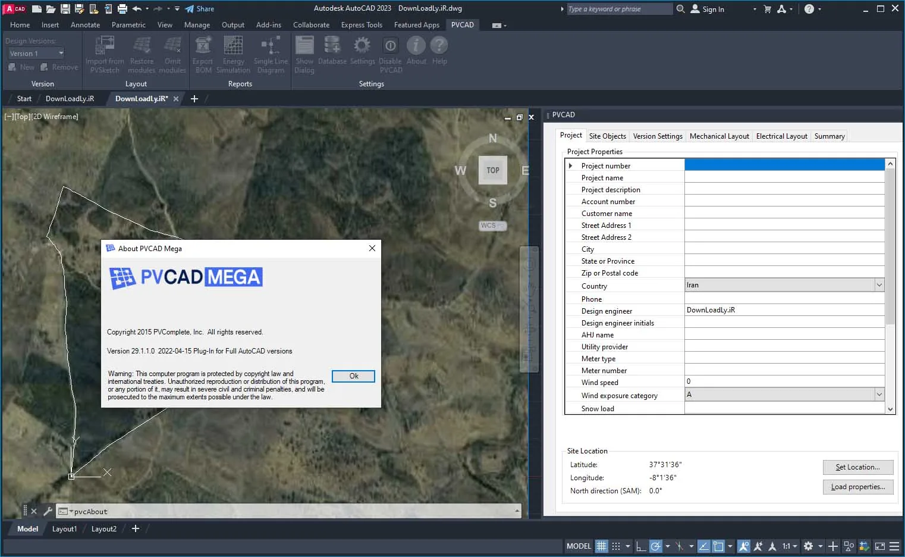Open the Annotate ribbon tab
The width and height of the screenshot is (905, 557).
click(x=85, y=25)
